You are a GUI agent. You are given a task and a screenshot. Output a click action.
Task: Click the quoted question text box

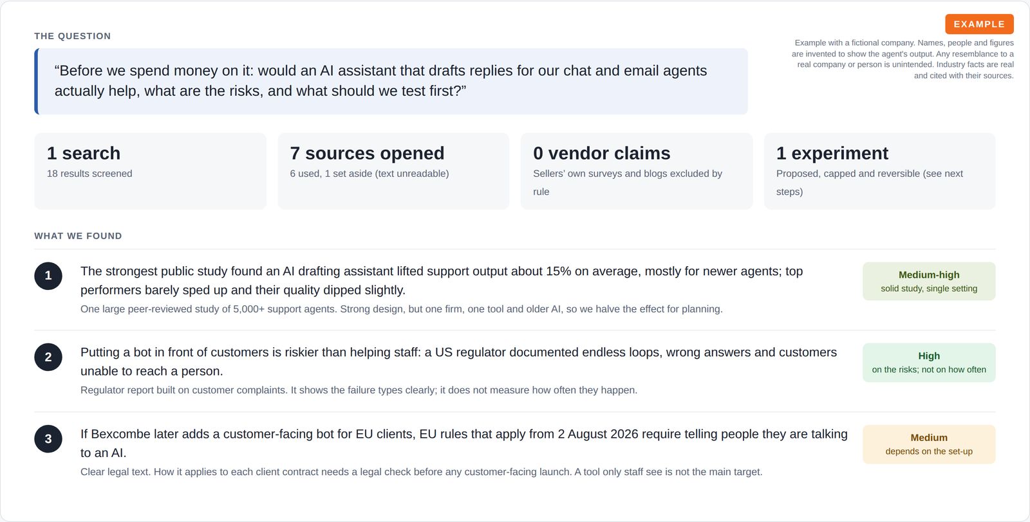(391, 81)
